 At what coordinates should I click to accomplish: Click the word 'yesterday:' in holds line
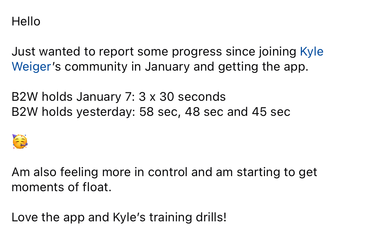tap(106, 112)
